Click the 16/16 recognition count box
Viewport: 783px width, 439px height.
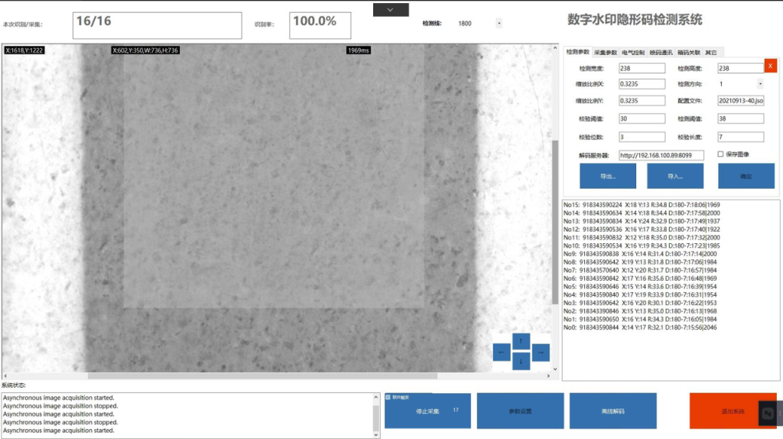pyautogui.click(x=158, y=25)
